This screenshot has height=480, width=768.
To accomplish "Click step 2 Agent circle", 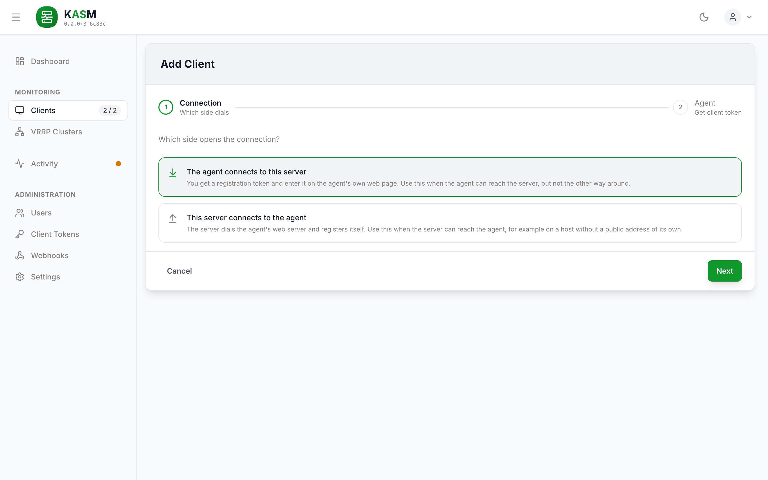I will (x=681, y=107).
